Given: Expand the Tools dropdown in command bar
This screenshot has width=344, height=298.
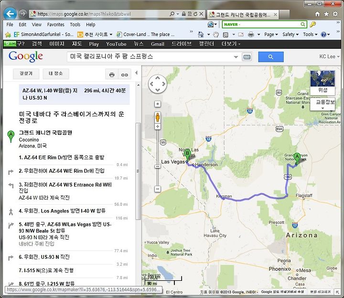Looking at the screenshot, I should (x=310, y=34).
